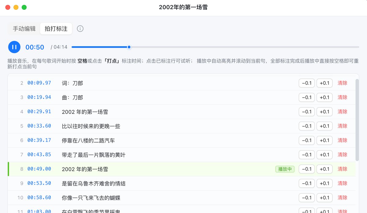Click lyric text 停靠在八楼的二路汽车
The image size is (367, 213).
click(x=88, y=140)
